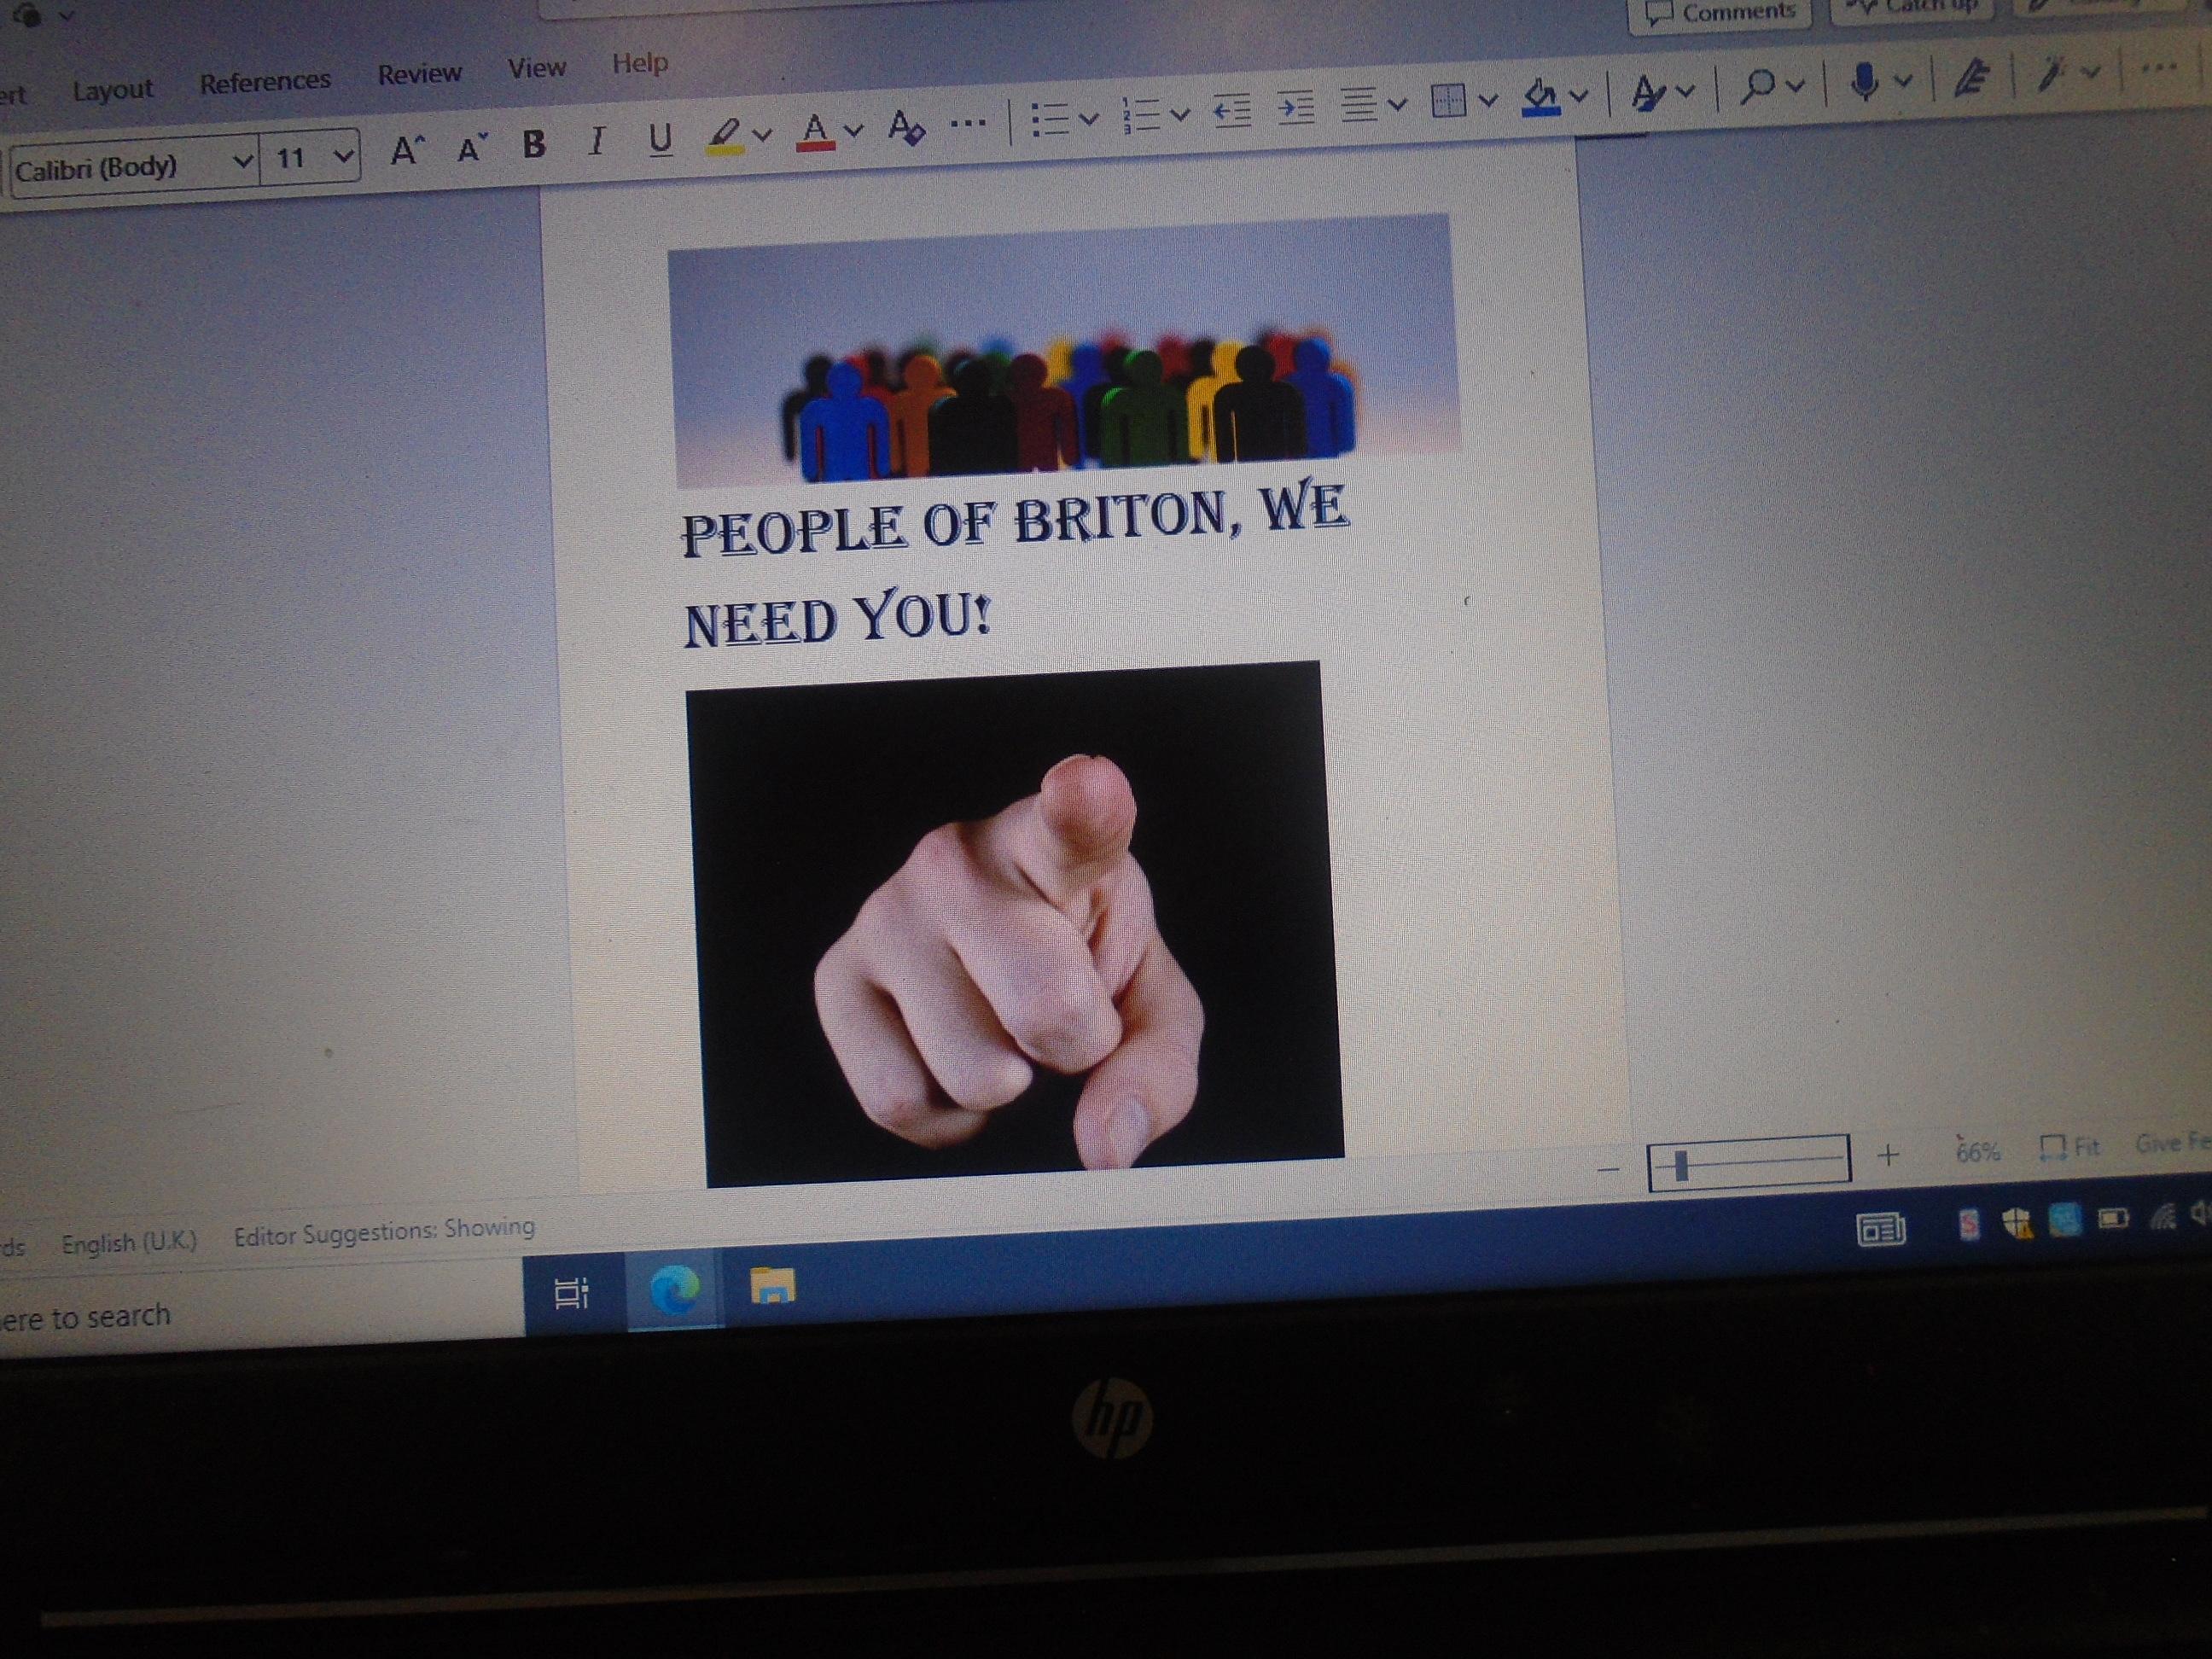Click the Clear formatting icon

click(906, 128)
